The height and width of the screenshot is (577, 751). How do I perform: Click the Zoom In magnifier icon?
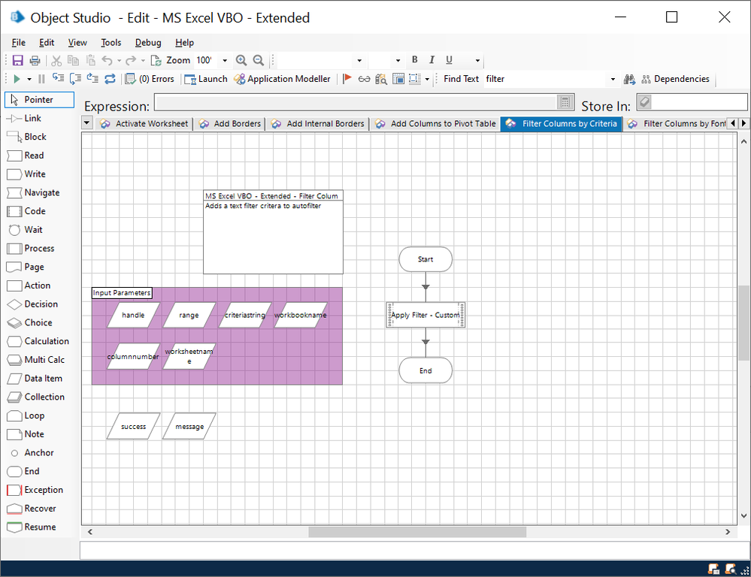241,60
